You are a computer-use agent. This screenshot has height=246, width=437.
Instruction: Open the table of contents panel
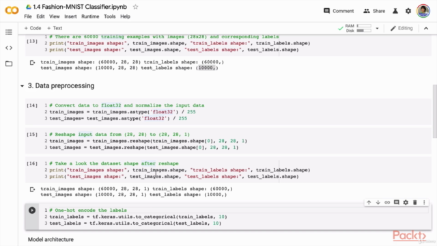[9, 32]
